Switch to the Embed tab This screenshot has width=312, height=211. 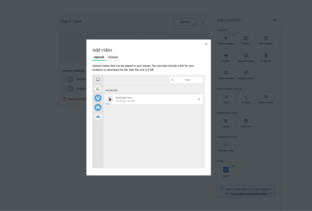click(x=113, y=57)
